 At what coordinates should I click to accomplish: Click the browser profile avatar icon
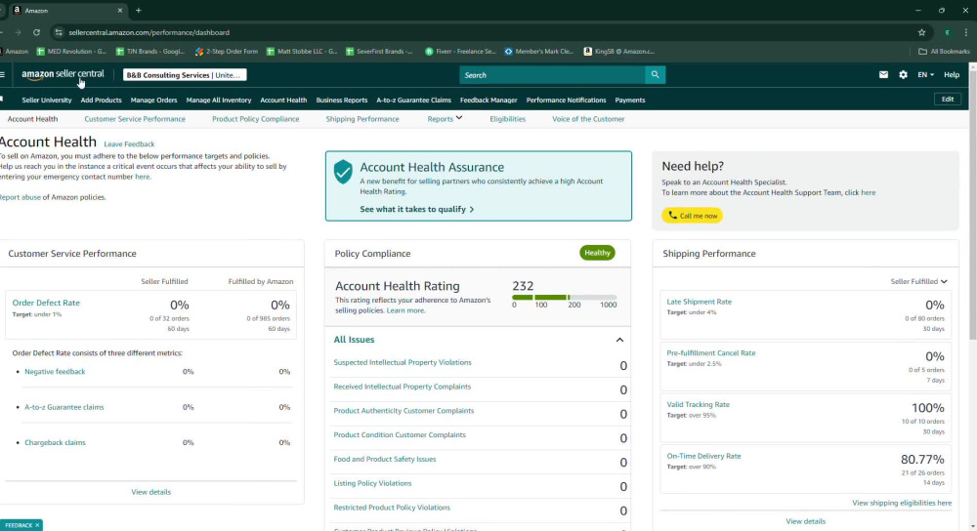pyautogui.click(x=947, y=32)
